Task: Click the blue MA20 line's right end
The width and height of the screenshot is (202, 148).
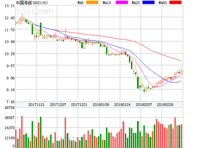Action: [180, 81]
